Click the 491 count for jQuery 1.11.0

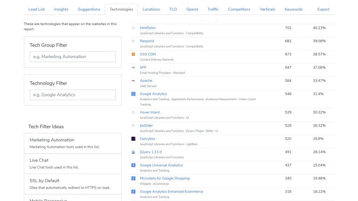tap(288, 152)
